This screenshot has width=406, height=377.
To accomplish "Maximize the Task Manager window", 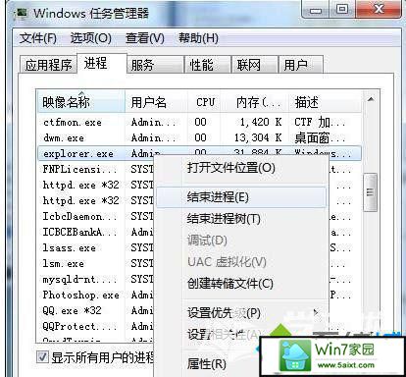I will (x=342, y=10).
